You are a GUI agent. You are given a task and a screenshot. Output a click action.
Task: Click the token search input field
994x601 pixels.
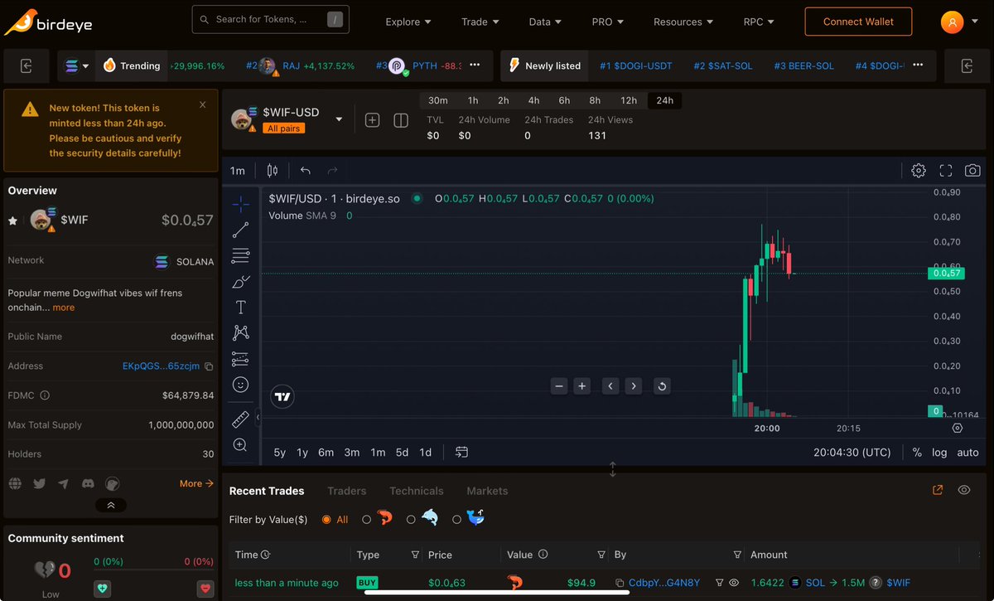point(270,19)
